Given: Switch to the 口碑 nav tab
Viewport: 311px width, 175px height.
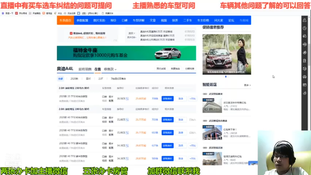Looking at the screenshot, I should 124,20.
